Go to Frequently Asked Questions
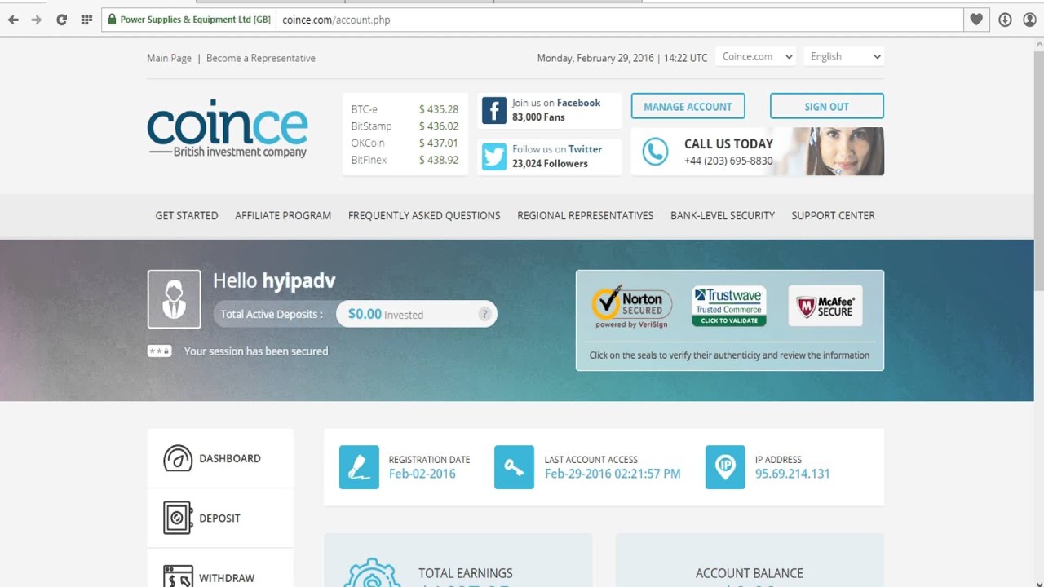1044x587 pixels. tap(424, 216)
